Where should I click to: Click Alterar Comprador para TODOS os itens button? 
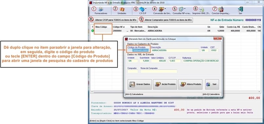point(167,20)
